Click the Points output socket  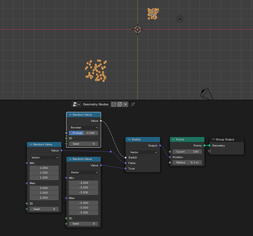204,145
